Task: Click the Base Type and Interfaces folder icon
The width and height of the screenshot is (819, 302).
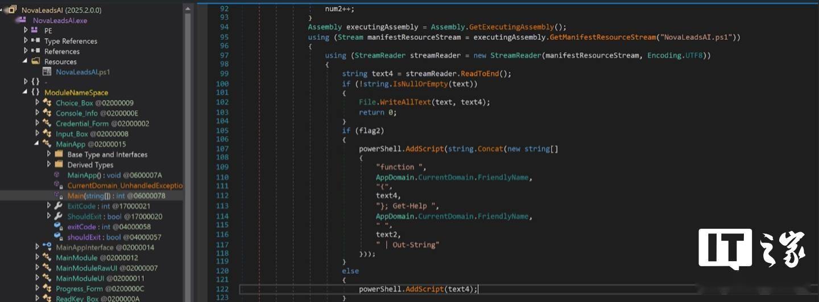Action: (58, 154)
